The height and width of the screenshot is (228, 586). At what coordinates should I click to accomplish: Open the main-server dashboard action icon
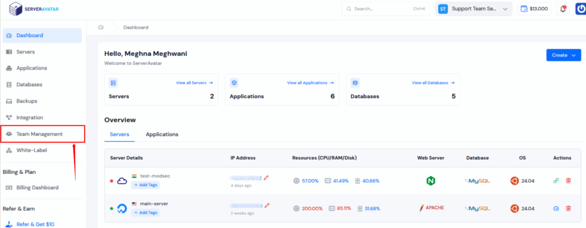556,208
